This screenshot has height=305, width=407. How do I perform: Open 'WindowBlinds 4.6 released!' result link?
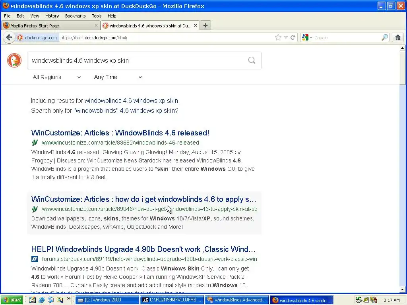[120, 133]
